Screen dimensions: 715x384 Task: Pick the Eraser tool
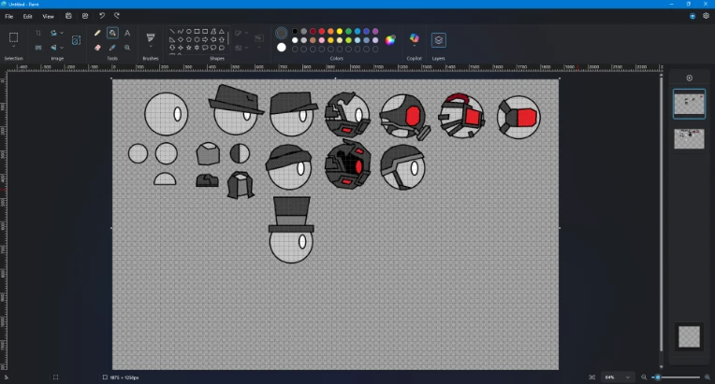click(97, 48)
